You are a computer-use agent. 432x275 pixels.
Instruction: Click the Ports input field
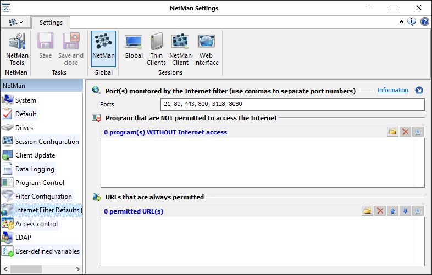pos(292,104)
